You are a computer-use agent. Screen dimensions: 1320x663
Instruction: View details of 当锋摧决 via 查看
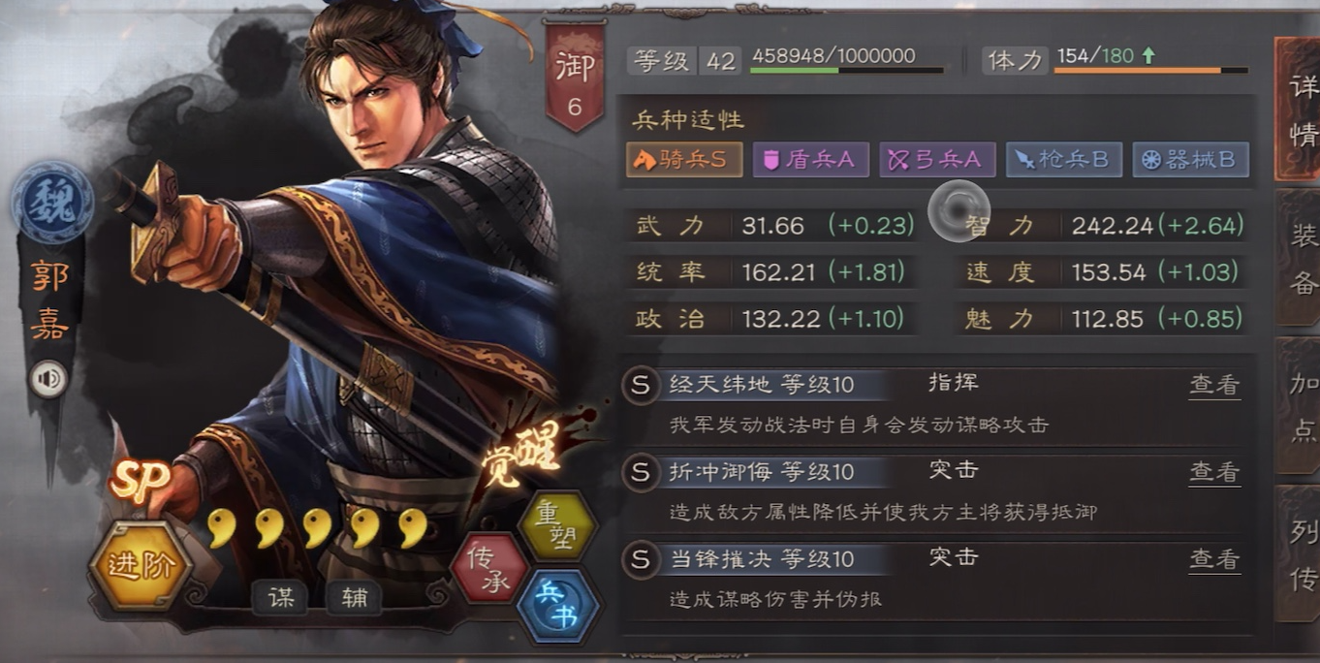pyautogui.click(x=1214, y=559)
